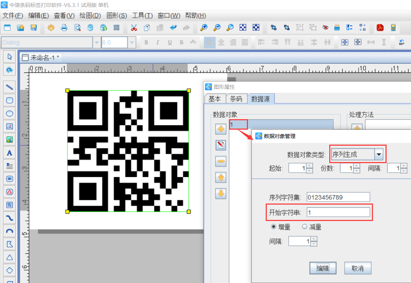This screenshot has height=283, width=411.
Task: Add a new data object with plus icon
Action: point(220,129)
